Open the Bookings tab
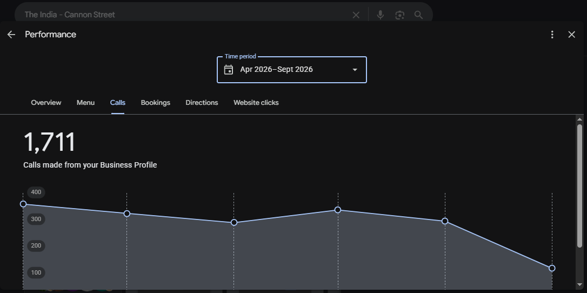Viewport: 587px width, 293px height. click(x=155, y=103)
